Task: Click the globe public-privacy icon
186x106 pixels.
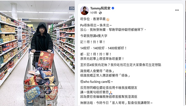Action: coord(100,13)
